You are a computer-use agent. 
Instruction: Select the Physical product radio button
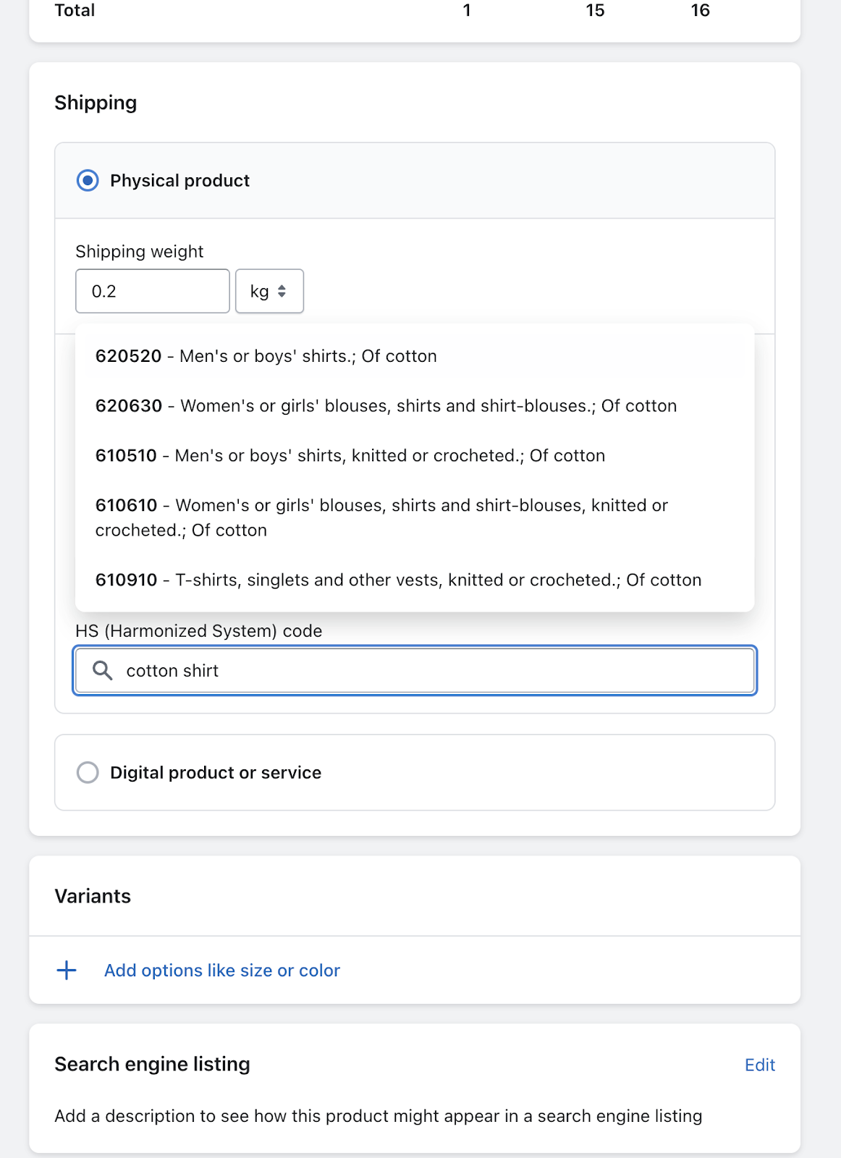pyautogui.click(x=88, y=180)
